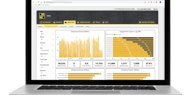Open the Chrome profile avatar

160,2
